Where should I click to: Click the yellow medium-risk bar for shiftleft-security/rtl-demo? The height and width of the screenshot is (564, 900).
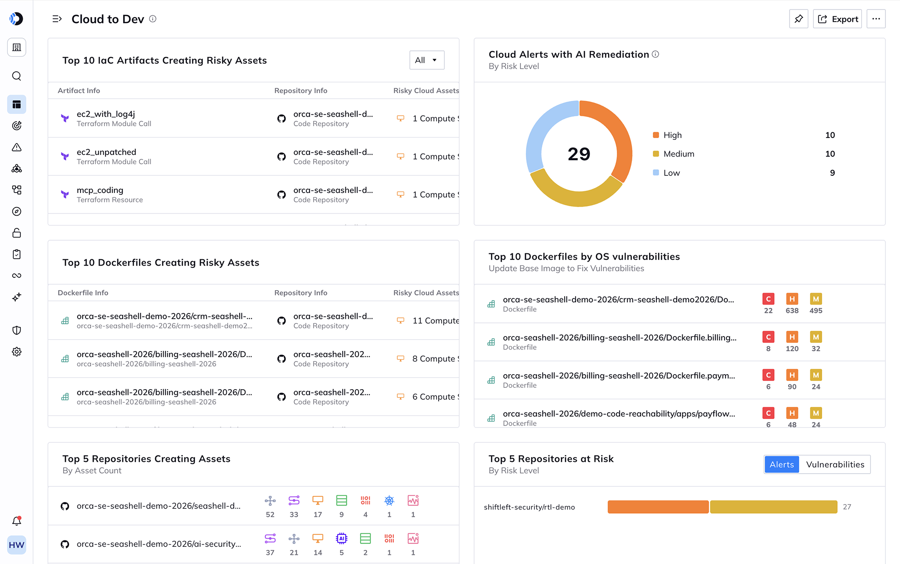tap(773, 507)
